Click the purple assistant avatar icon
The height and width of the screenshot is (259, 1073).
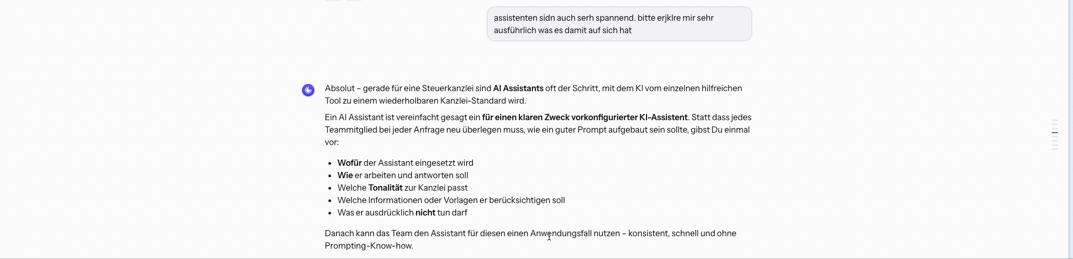pos(308,90)
